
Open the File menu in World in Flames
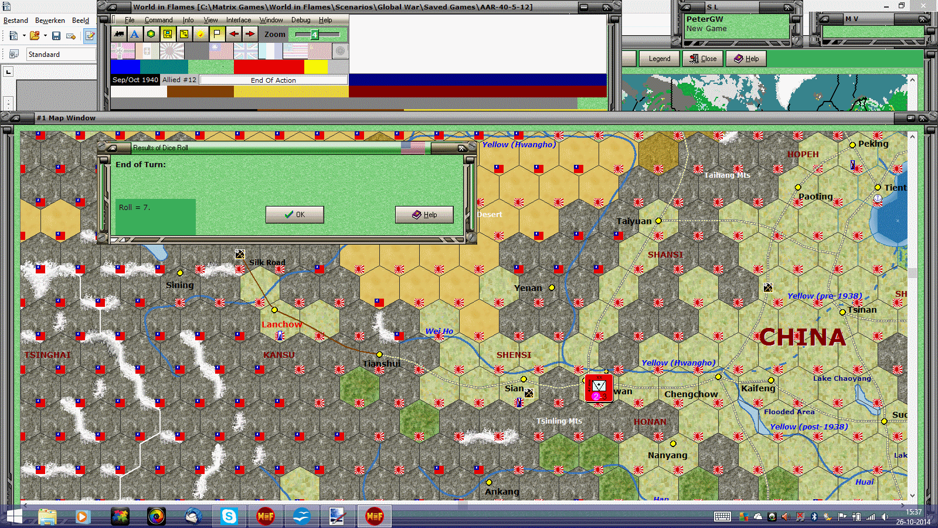(130, 20)
